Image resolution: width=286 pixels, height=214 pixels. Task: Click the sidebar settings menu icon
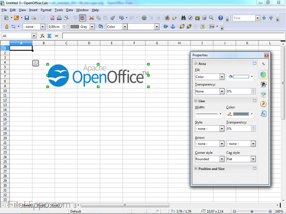pos(263,64)
